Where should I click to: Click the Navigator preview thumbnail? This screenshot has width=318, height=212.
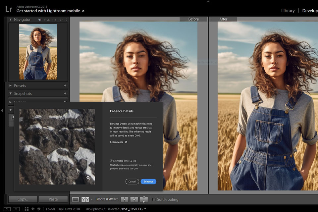[x=38, y=52]
